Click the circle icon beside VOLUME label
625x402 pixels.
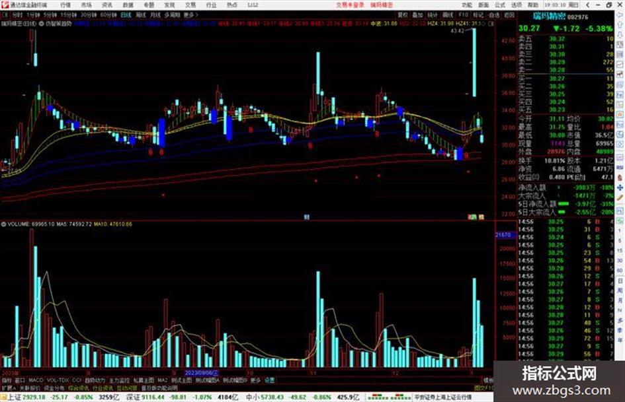point(3,224)
